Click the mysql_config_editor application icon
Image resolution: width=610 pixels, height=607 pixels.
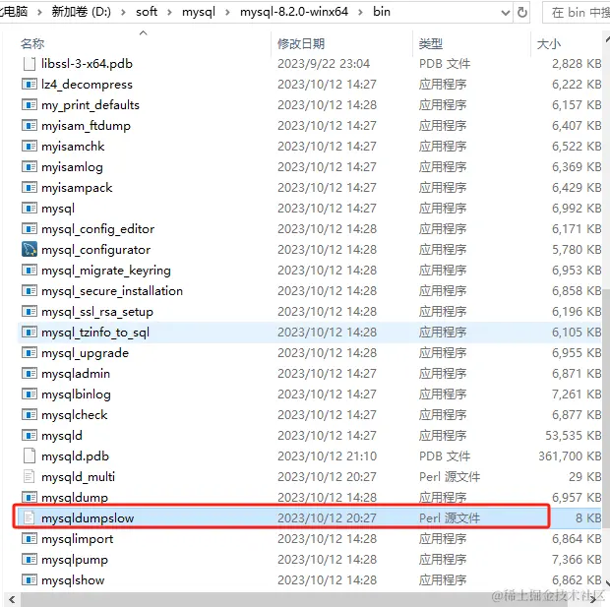pos(30,228)
